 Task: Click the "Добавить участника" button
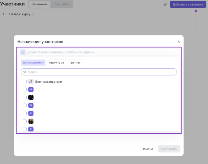(x=188, y=5)
